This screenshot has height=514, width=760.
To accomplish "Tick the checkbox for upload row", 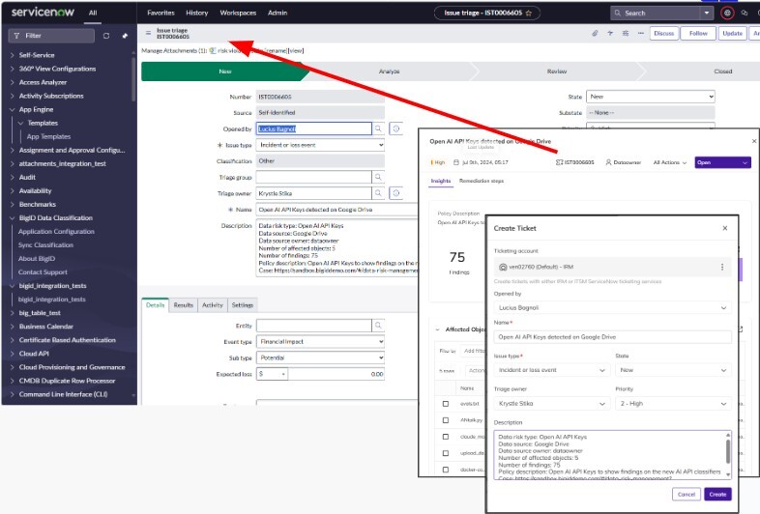I will pos(446,453).
